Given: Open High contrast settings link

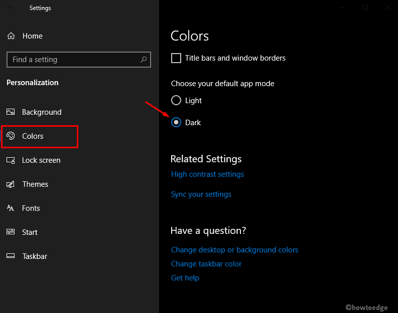Looking at the screenshot, I should [207, 174].
